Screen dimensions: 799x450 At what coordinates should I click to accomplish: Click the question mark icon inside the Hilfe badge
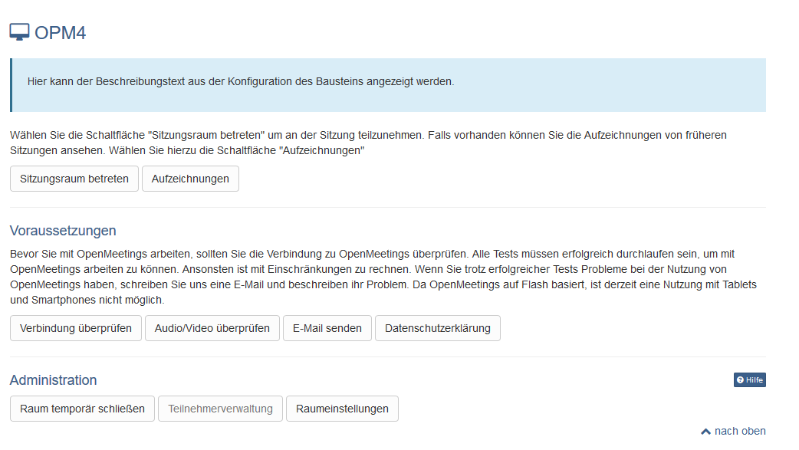tap(739, 379)
